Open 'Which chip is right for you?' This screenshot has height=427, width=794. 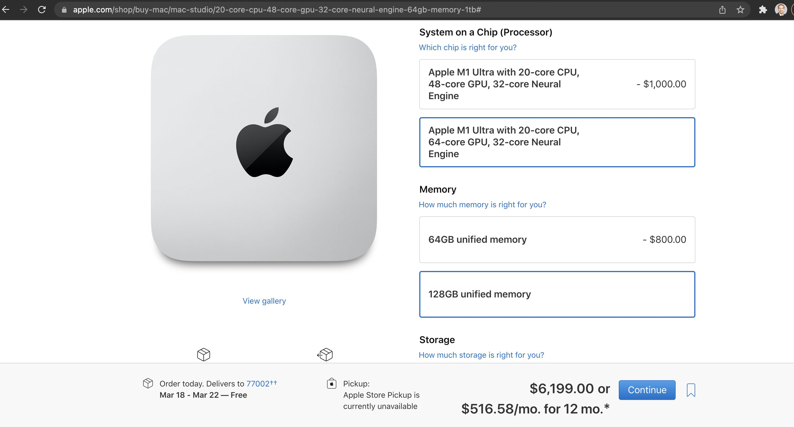pos(468,47)
